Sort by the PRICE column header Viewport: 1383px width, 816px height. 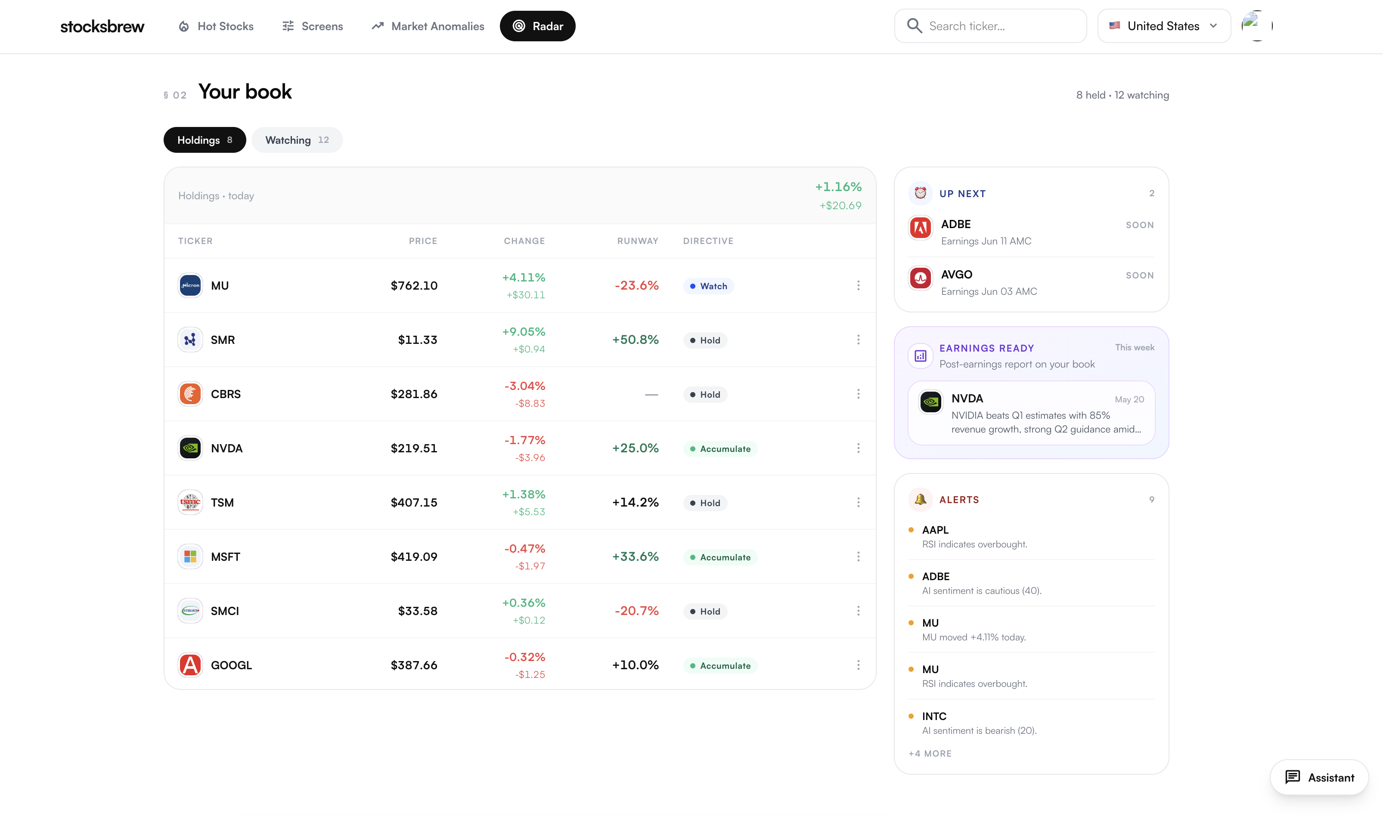click(423, 241)
